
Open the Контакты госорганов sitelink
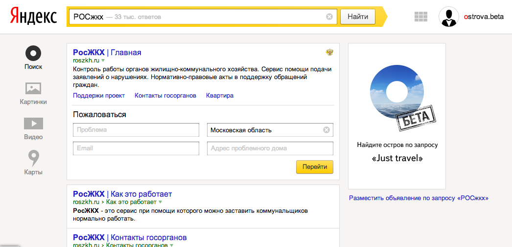click(165, 96)
